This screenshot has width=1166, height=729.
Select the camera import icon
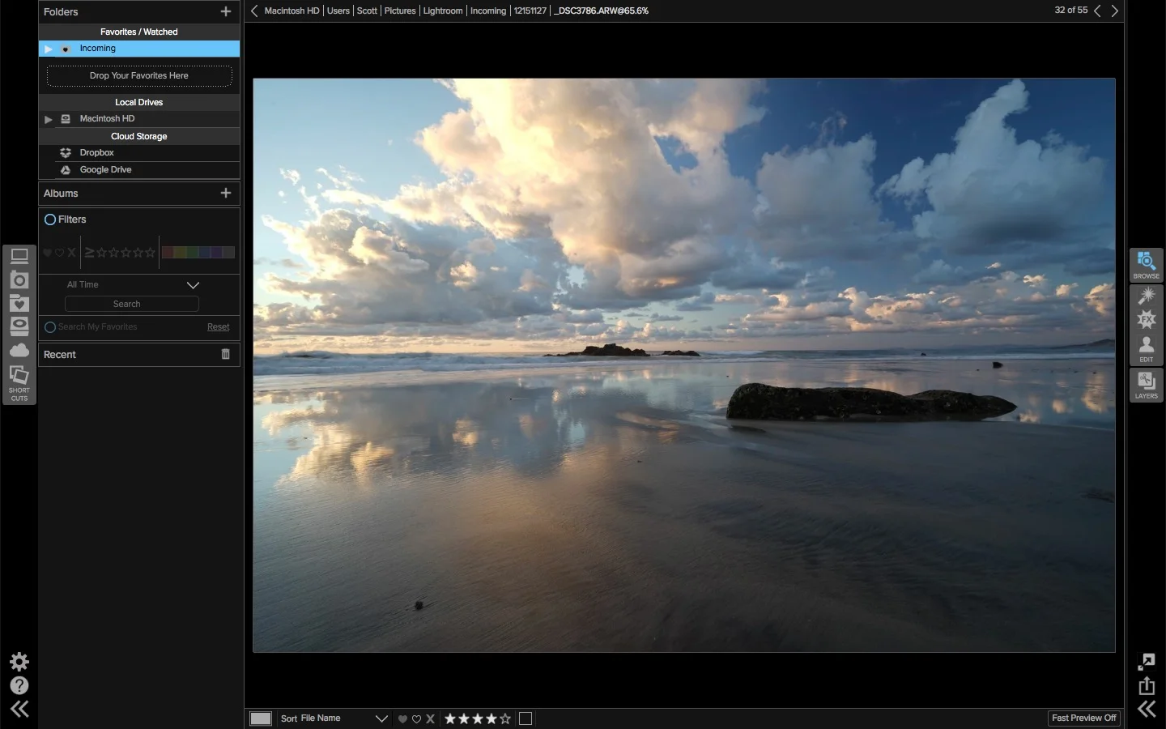[x=19, y=279]
